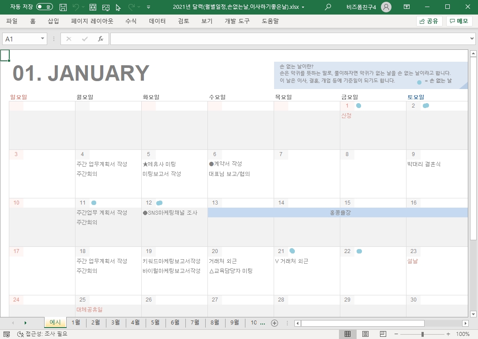Select the 7월 sheet tab
The image size is (478, 339).
point(195,323)
